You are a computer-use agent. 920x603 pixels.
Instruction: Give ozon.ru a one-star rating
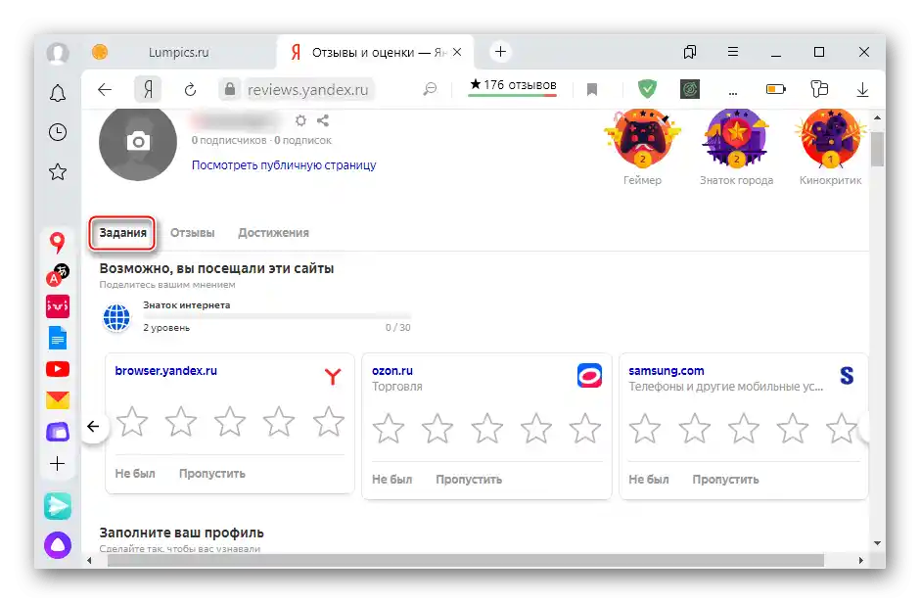click(x=389, y=429)
